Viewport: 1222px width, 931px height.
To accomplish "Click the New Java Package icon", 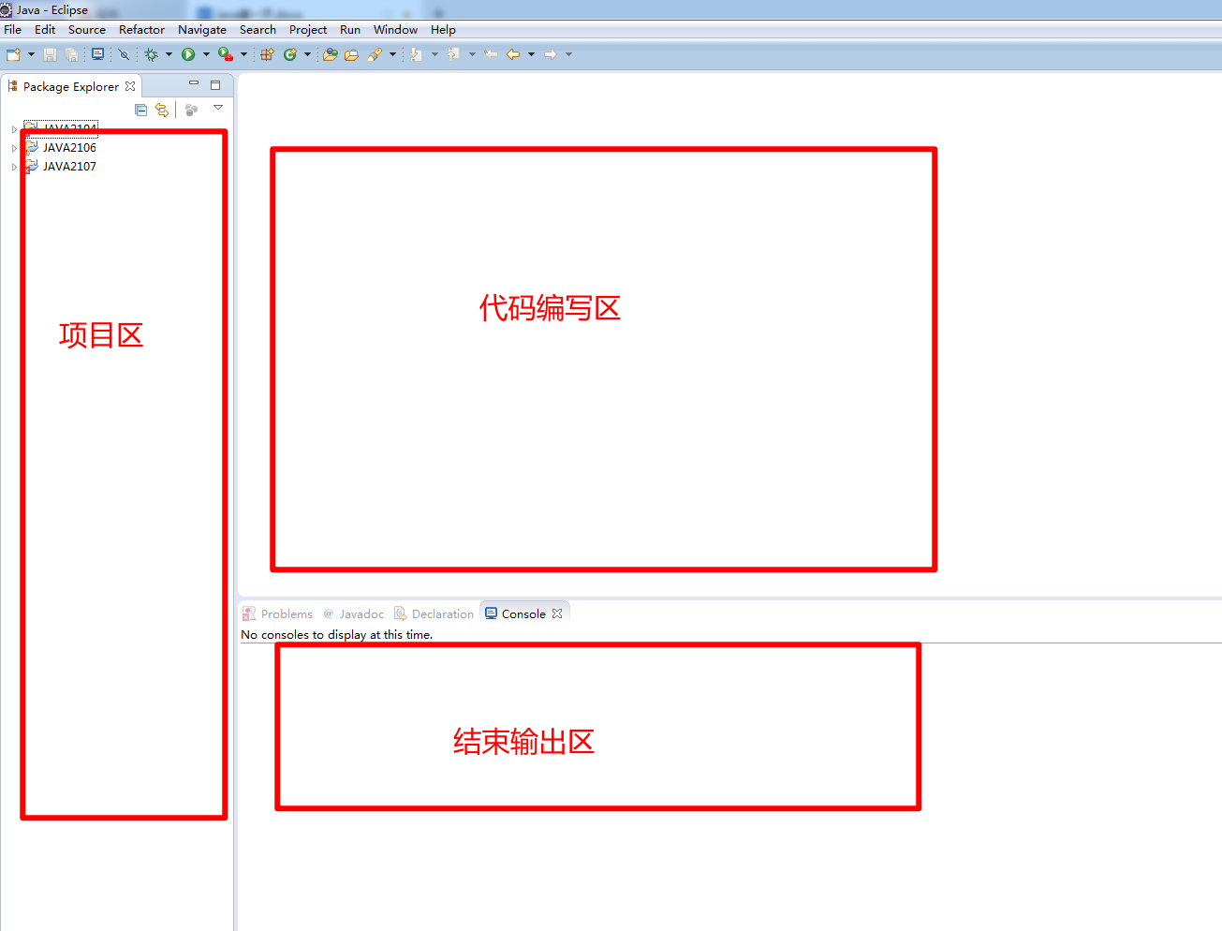I will 267,54.
